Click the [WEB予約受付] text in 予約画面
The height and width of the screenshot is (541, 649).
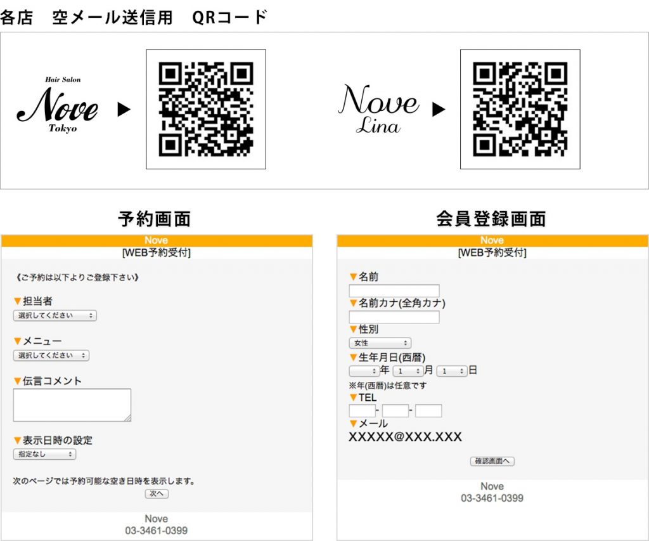157,252
